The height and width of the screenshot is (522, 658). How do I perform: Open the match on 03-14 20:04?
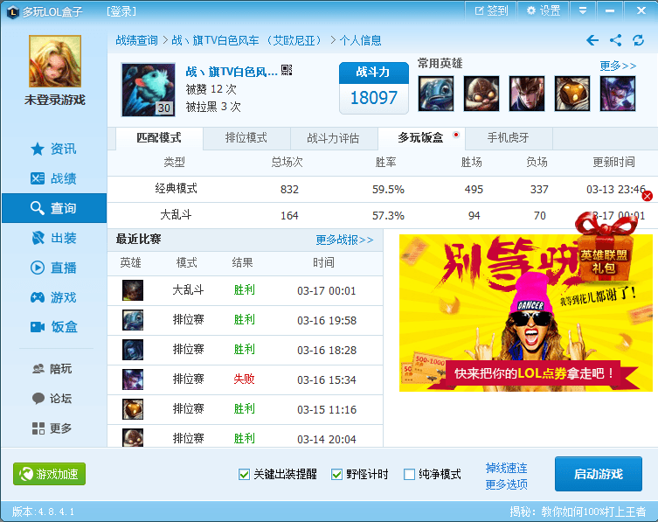tap(245, 437)
